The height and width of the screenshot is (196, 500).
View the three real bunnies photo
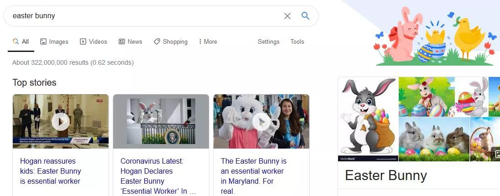[433, 139]
